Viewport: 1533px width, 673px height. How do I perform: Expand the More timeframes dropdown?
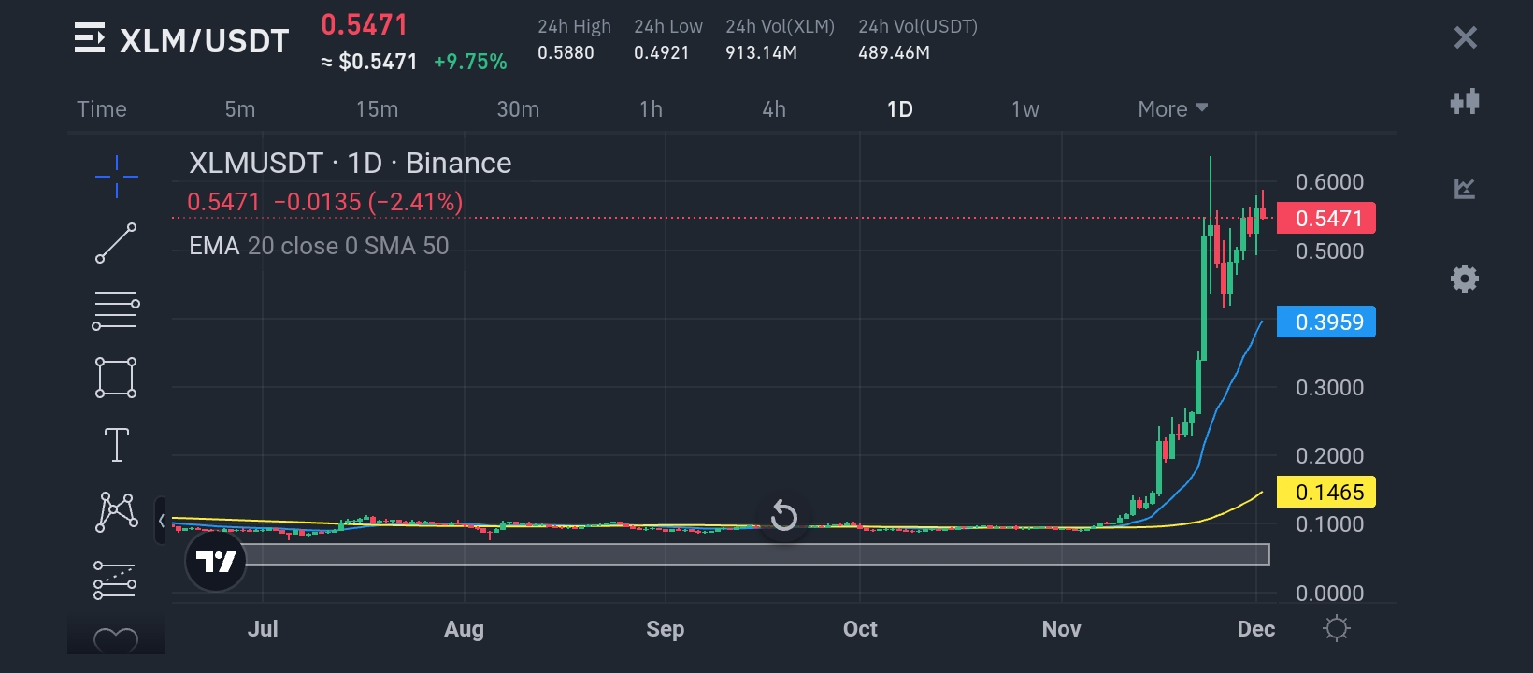1172,109
